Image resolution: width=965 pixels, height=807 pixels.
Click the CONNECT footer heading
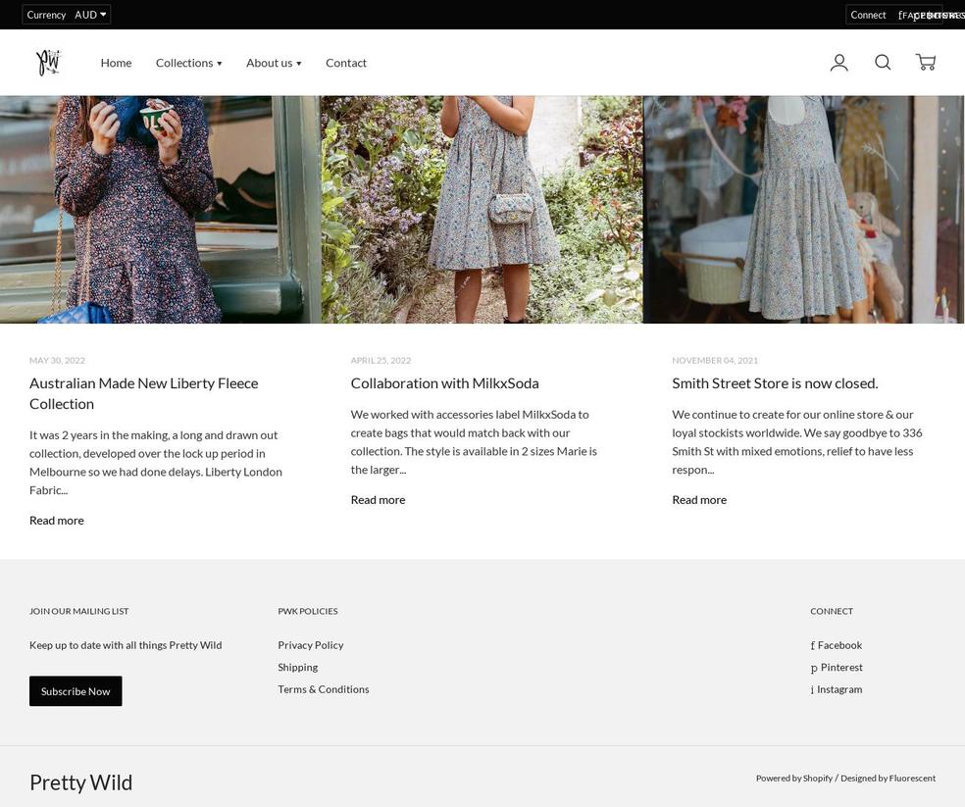(832, 611)
